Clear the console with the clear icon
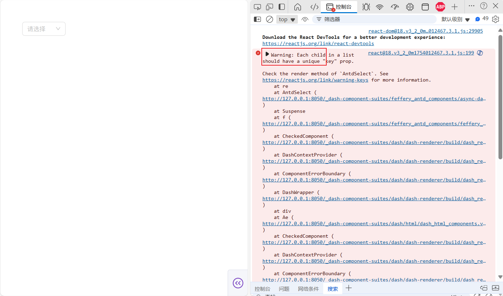This screenshot has width=503, height=296. (x=270, y=19)
